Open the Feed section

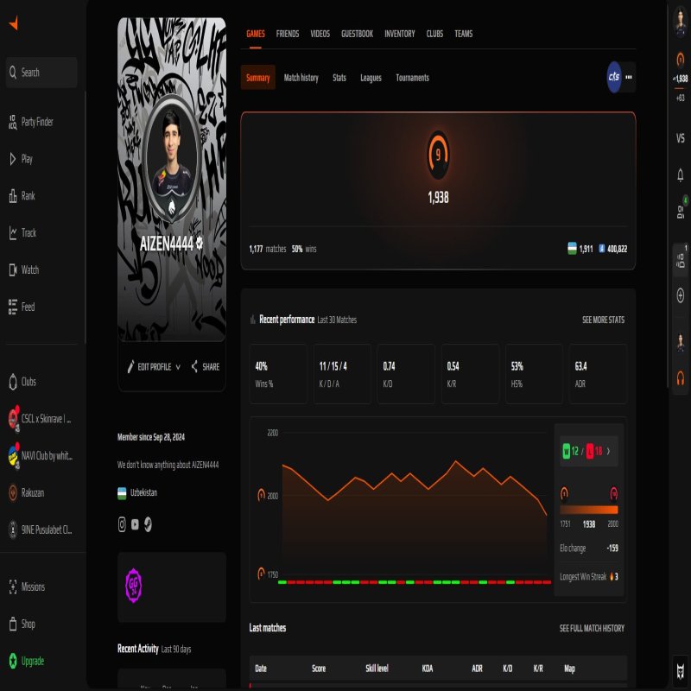(x=26, y=305)
